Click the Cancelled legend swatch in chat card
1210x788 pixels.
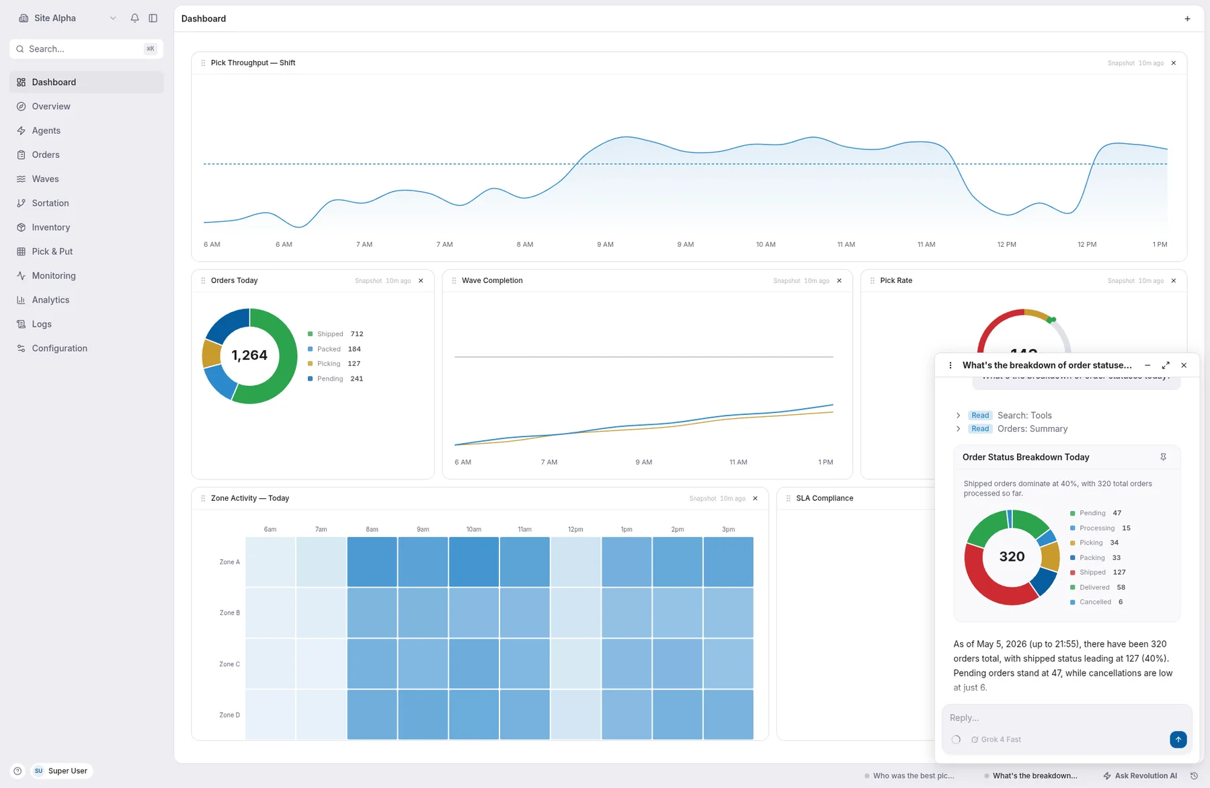1072,602
